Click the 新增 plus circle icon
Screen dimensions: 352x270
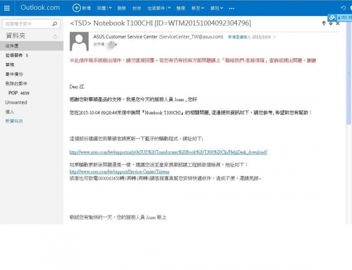[x=76, y=8]
